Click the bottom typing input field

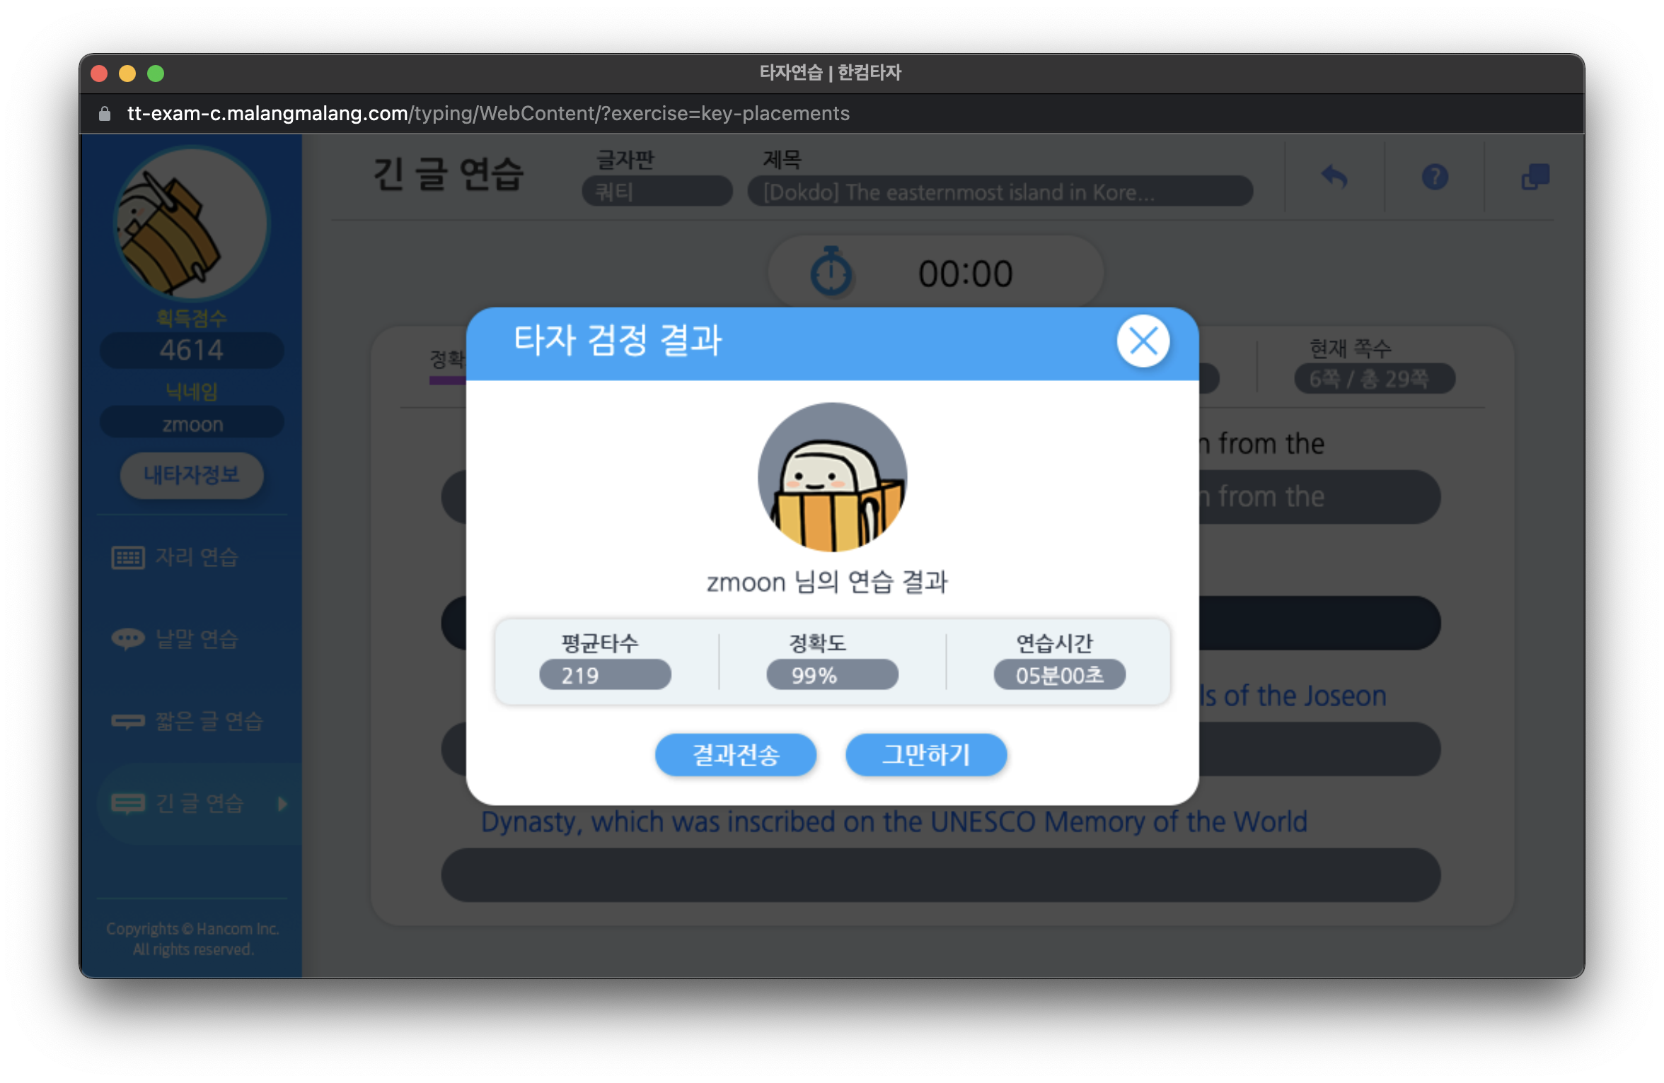[940, 875]
